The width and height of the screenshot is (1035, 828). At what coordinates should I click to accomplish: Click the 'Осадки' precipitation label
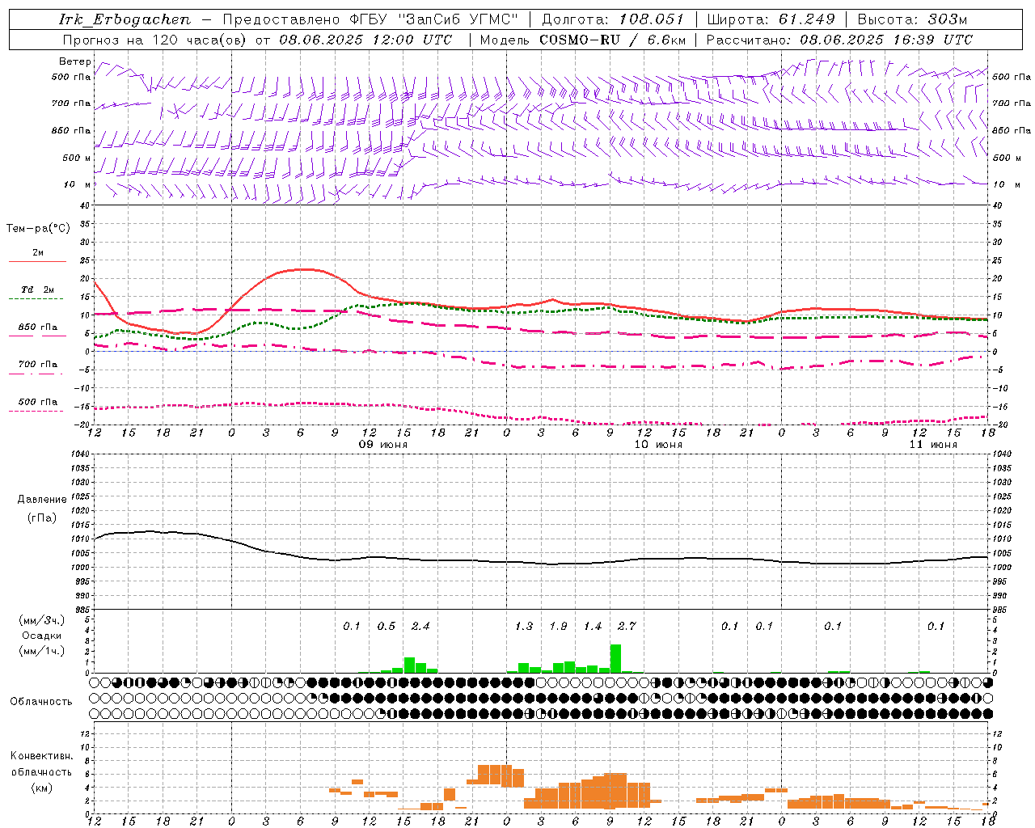tap(41, 636)
